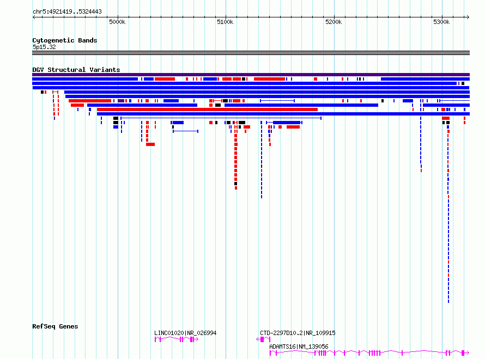Click the purple top-row structural variant bar
Screen dimensions: 485x359
pos(251,75)
